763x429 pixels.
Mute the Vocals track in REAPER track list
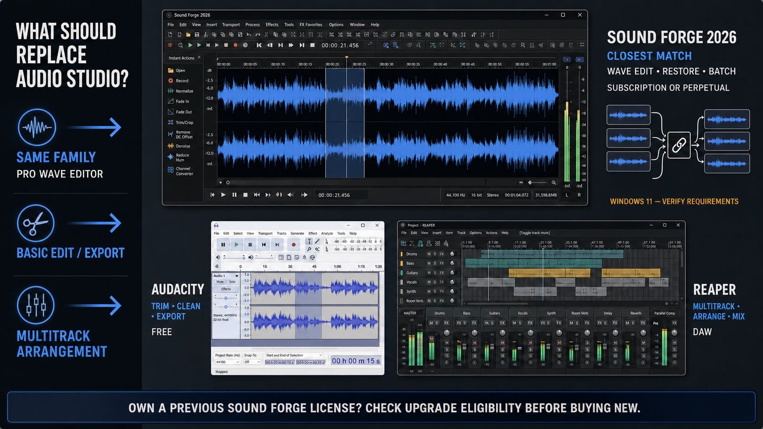pyautogui.click(x=429, y=282)
